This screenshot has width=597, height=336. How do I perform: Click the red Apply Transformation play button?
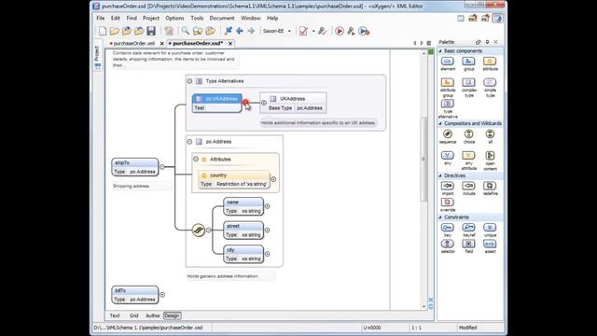pos(340,31)
